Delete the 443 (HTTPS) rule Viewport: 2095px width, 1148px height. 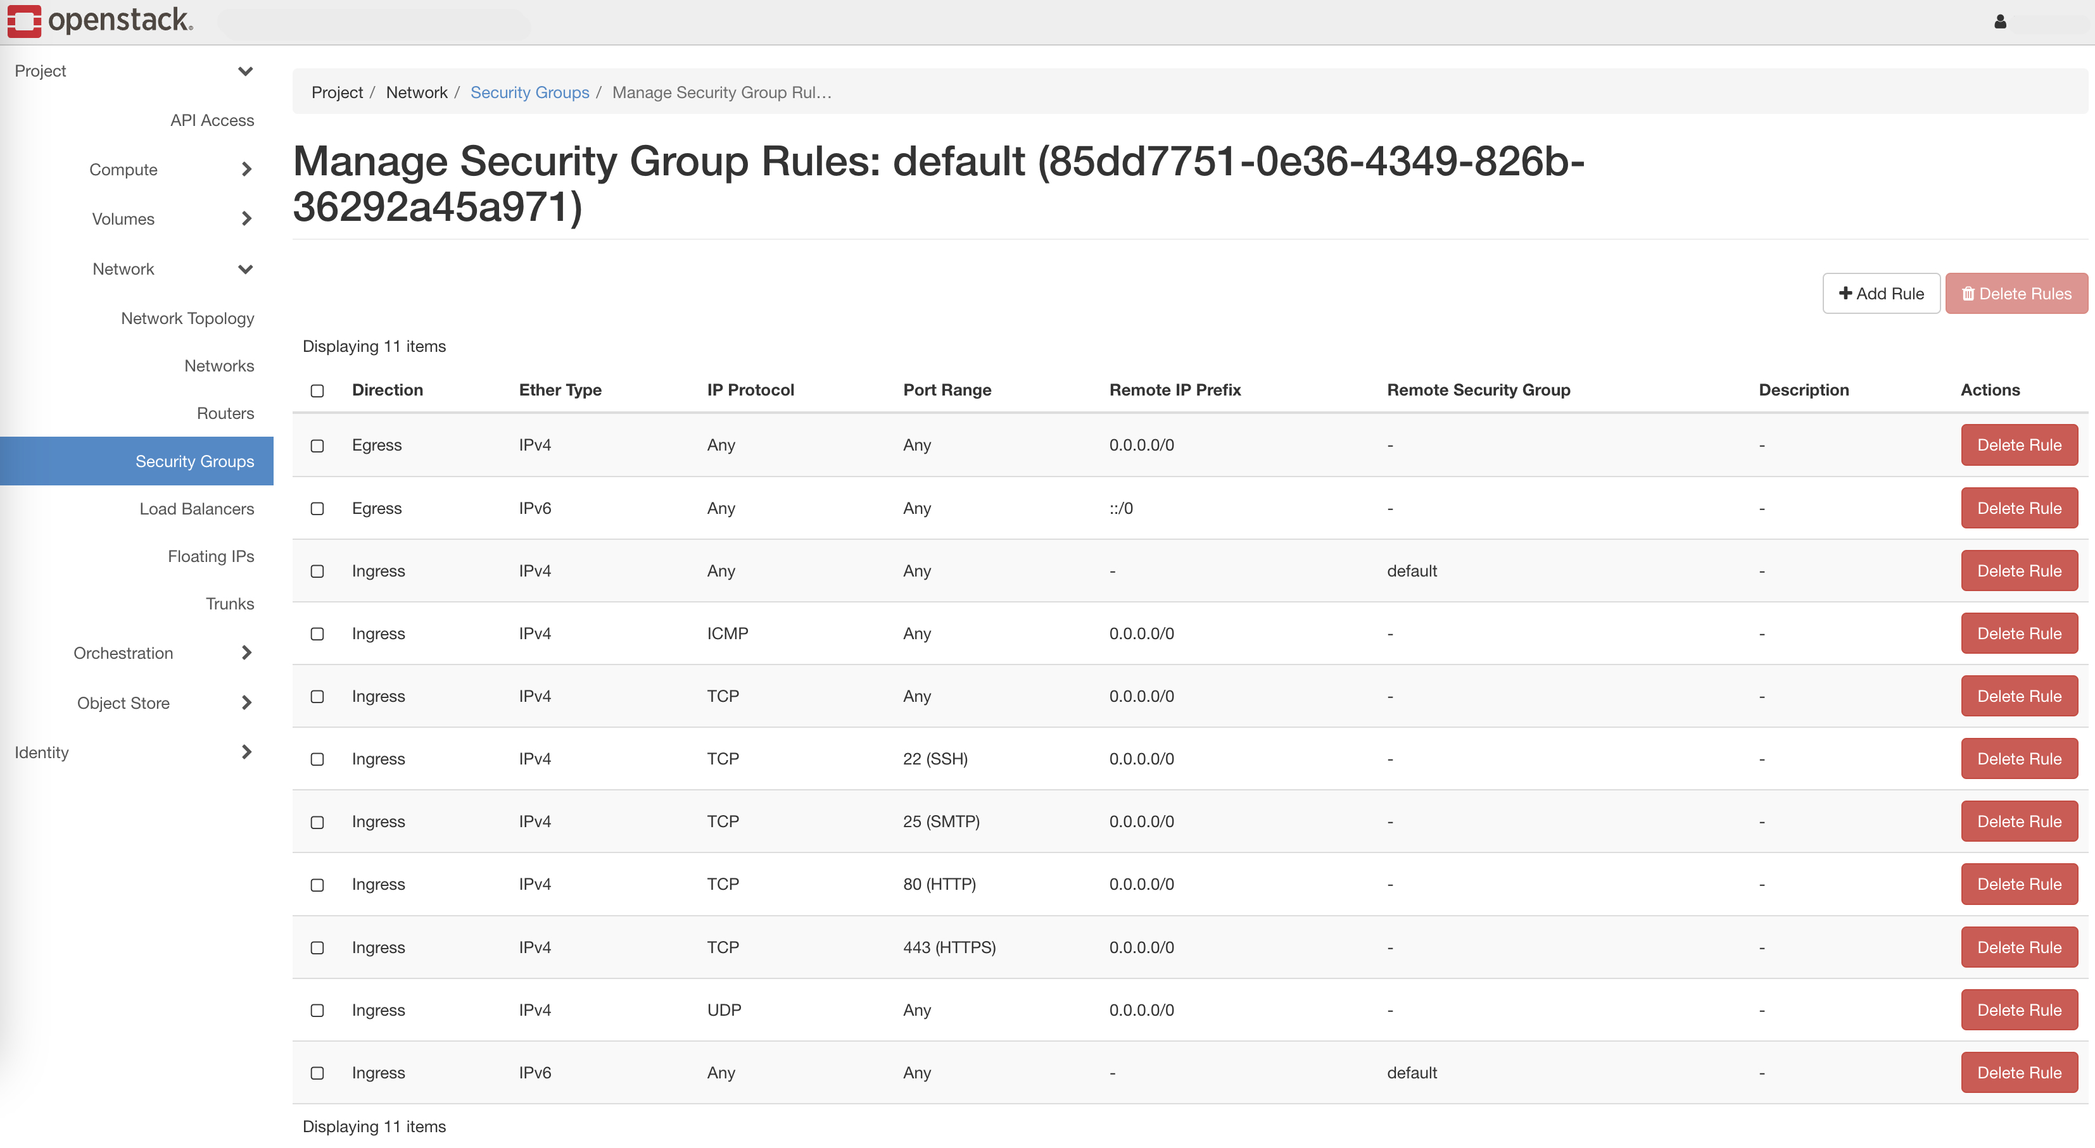coord(2020,947)
